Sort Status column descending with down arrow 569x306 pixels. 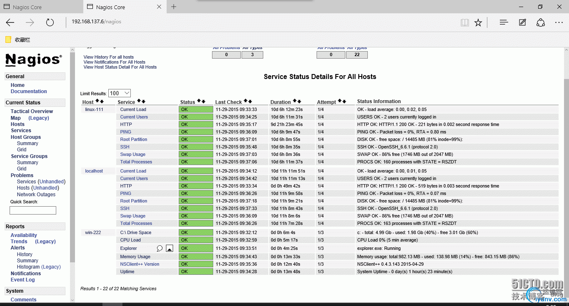pyautogui.click(x=203, y=101)
